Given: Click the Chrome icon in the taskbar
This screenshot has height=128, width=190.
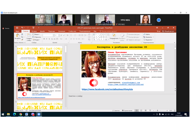Looking at the screenshot, I should pos(20,114).
